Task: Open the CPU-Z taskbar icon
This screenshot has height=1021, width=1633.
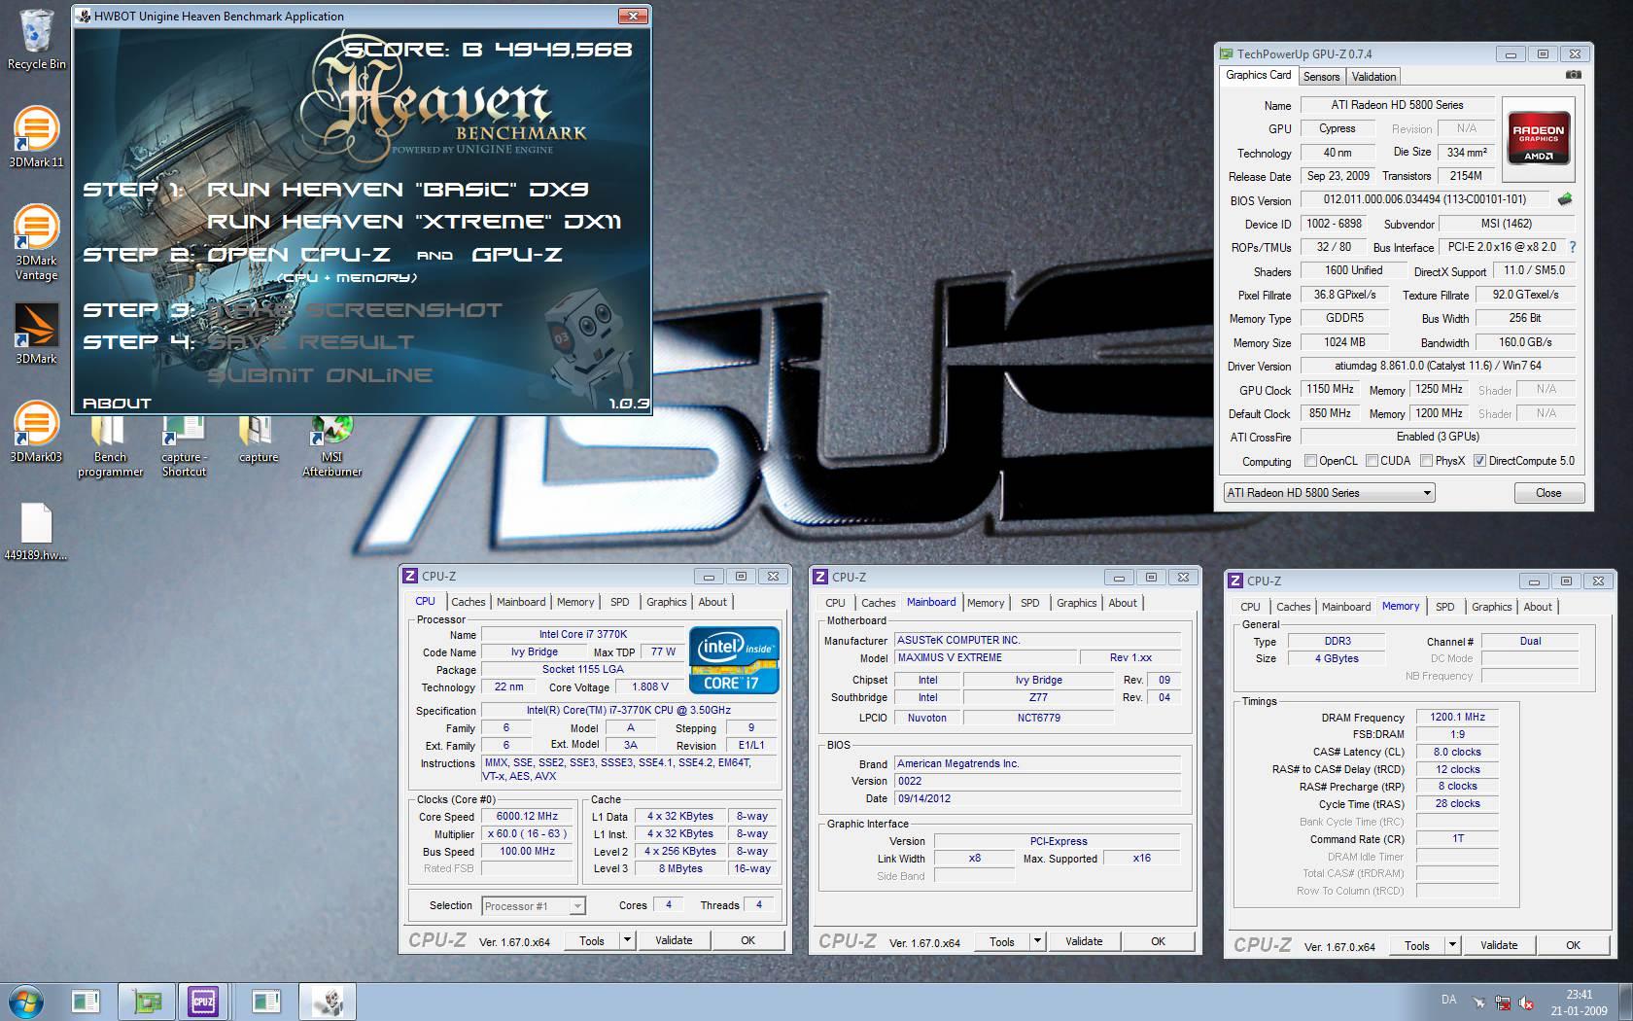Action: [x=203, y=1002]
